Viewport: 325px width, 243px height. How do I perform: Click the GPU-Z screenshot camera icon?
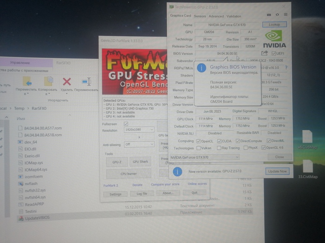pyautogui.click(x=269, y=15)
